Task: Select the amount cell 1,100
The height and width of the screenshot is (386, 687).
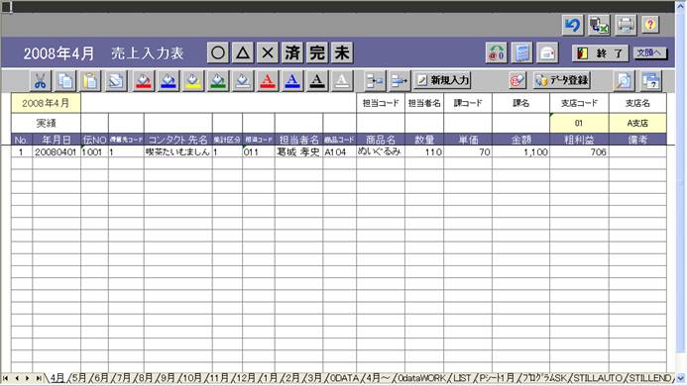Action: pos(520,151)
